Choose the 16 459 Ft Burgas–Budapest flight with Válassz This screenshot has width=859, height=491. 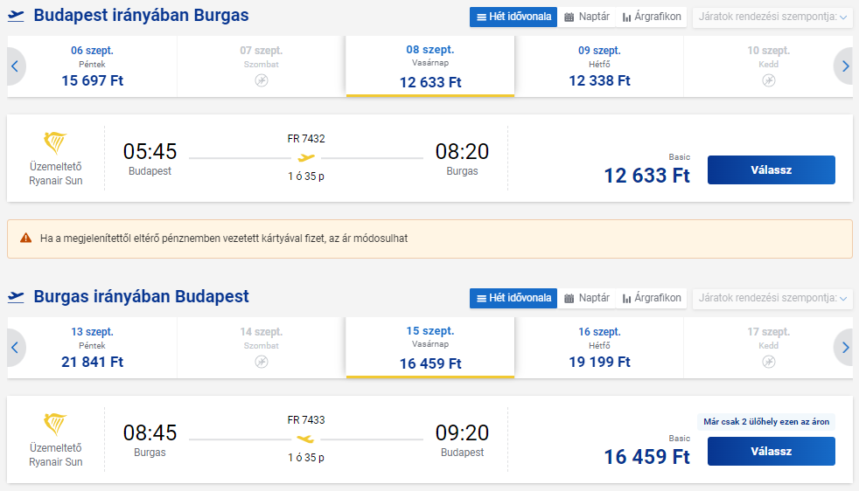[772, 451]
